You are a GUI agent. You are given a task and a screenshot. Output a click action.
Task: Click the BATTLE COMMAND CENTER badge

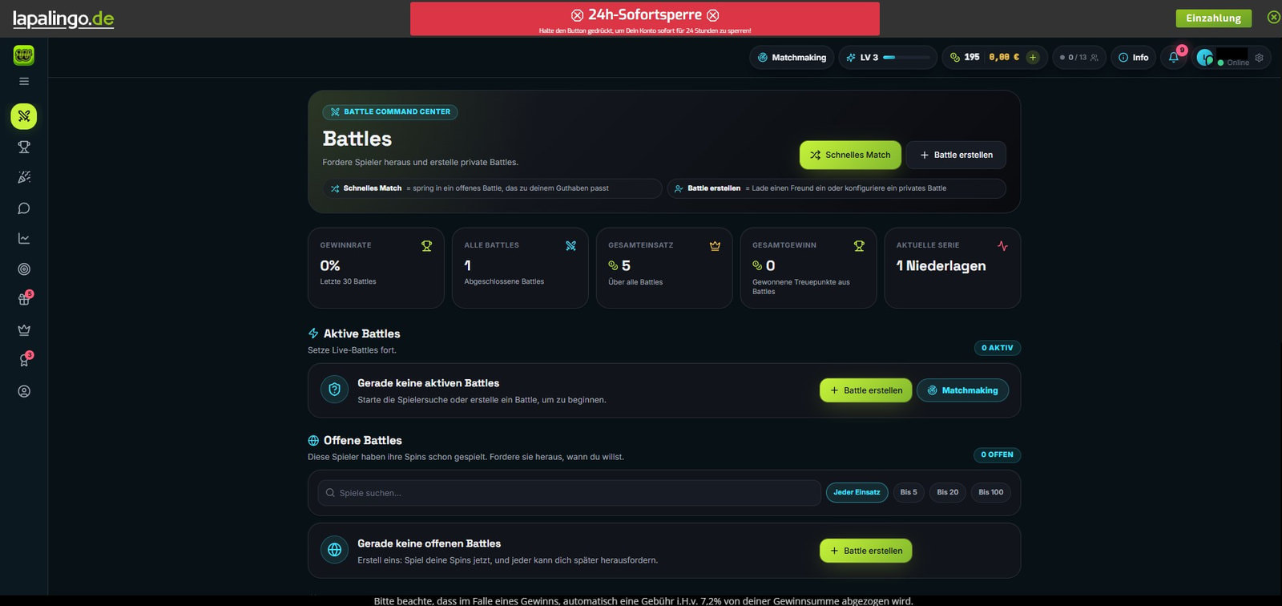(x=390, y=111)
